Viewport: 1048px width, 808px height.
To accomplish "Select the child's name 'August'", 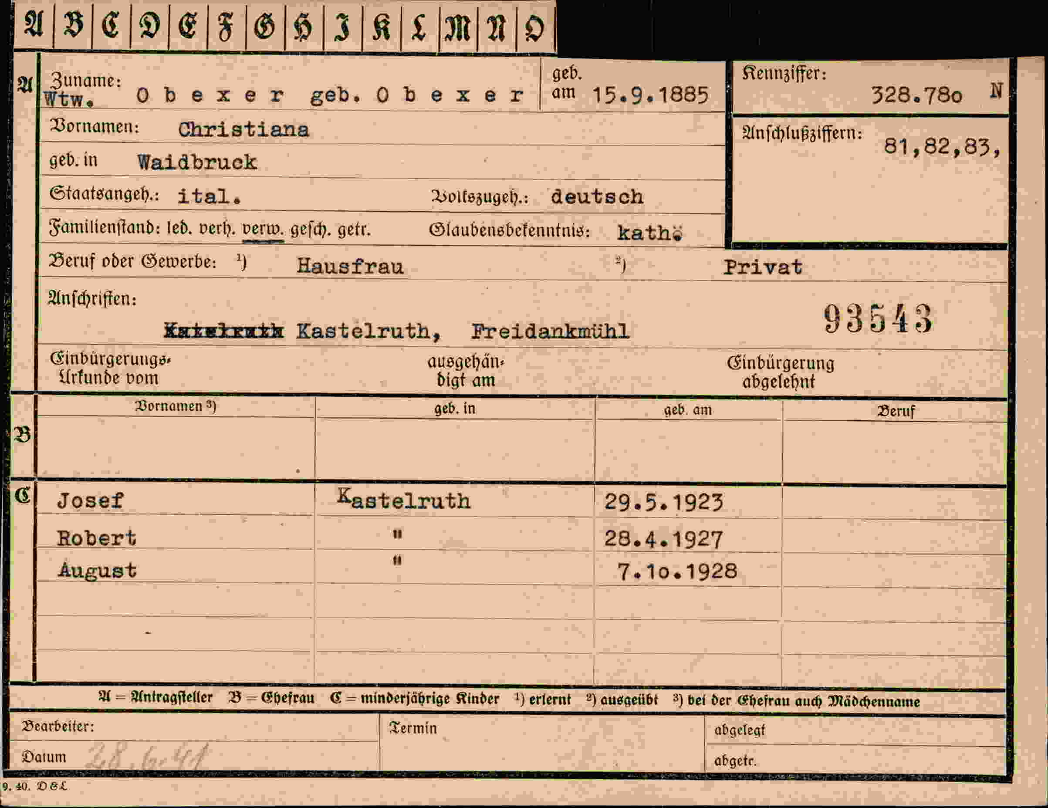I will coord(98,571).
